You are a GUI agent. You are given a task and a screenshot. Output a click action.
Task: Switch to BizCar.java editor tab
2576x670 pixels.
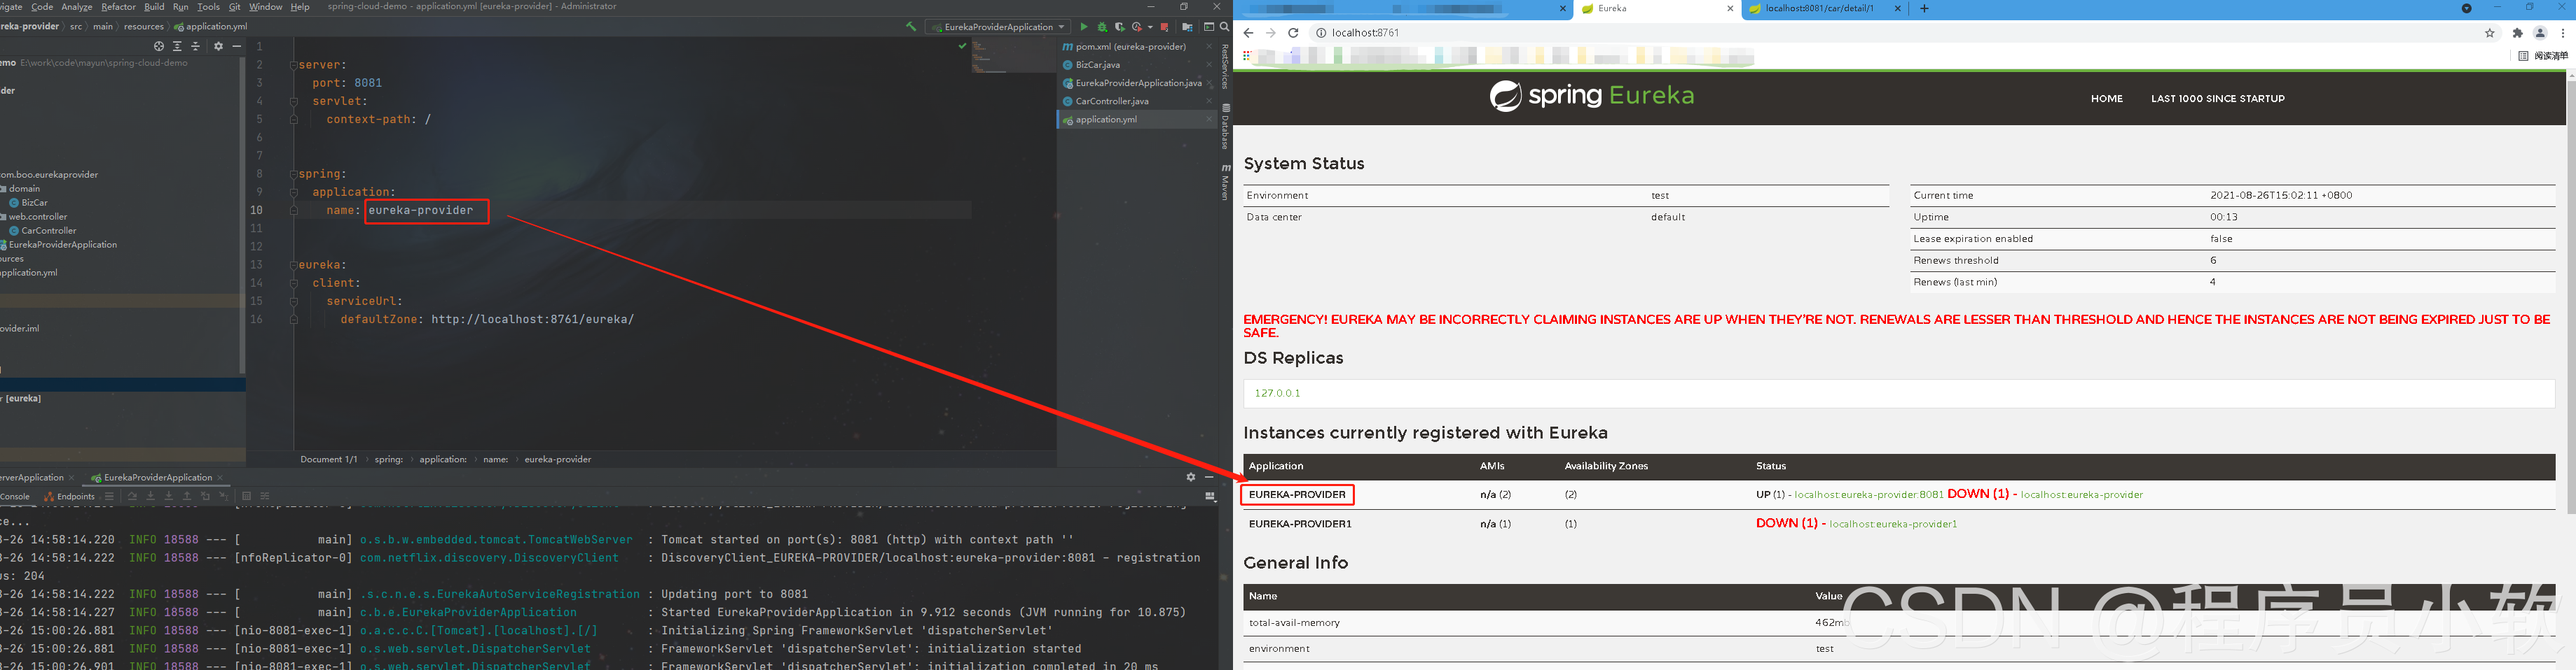[1137, 65]
